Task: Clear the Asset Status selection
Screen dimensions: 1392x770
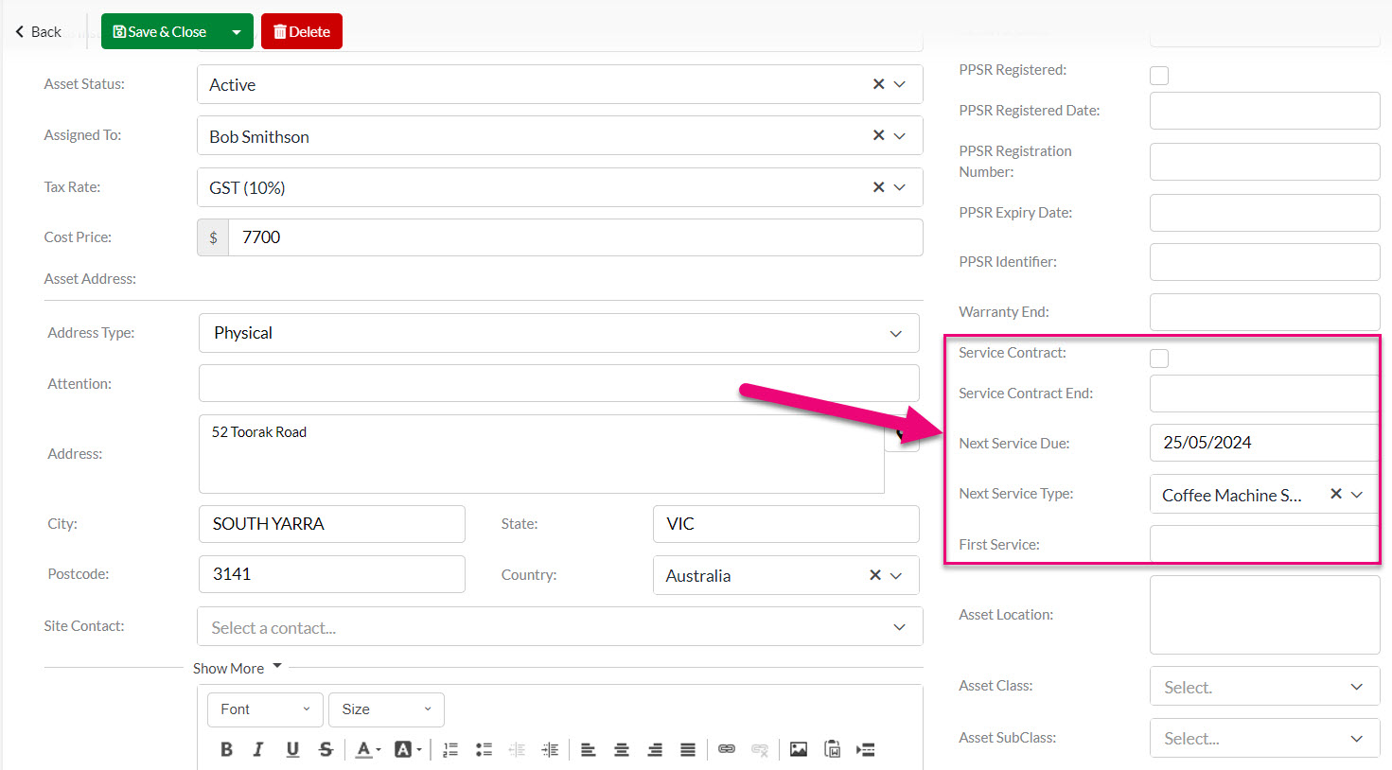Action: point(878,84)
